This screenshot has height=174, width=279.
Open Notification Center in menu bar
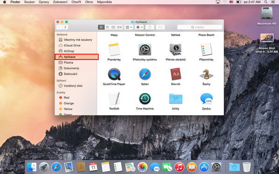click(272, 2)
